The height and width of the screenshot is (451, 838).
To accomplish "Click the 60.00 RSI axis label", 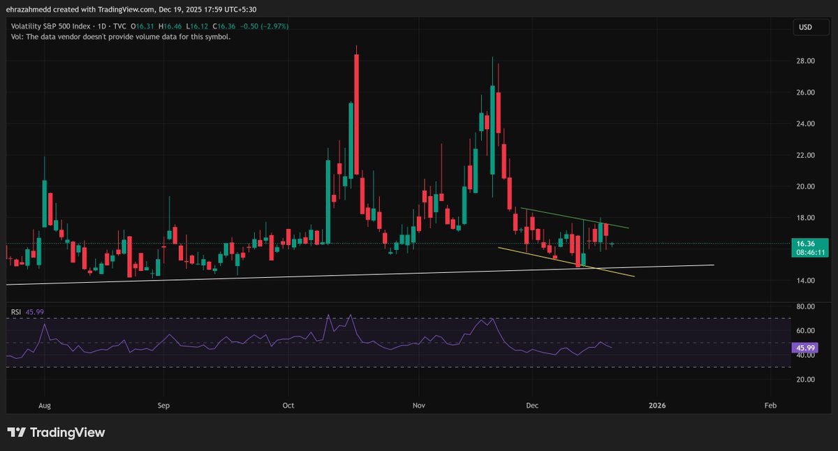I will 807,331.
